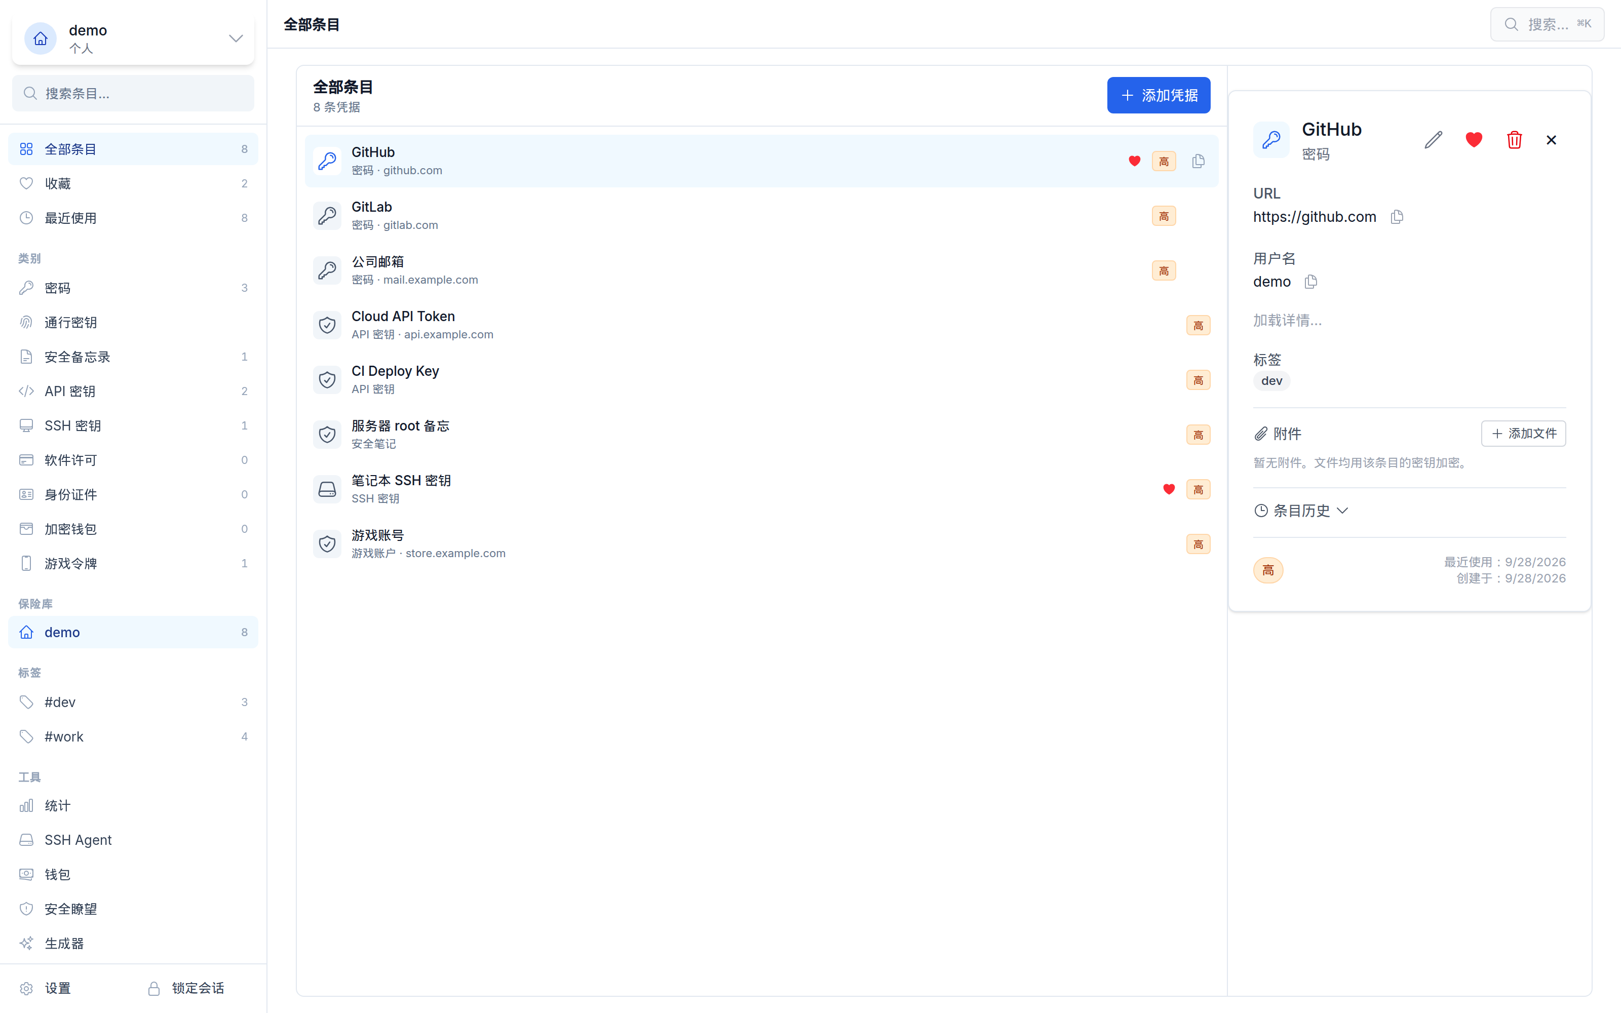This screenshot has width=1621, height=1013.
Task: Open the 统计 tool
Action: click(x=133, y=805)
